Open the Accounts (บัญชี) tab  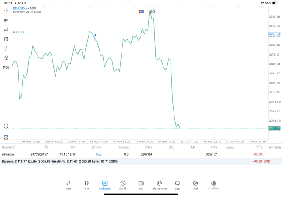[195, 185]
